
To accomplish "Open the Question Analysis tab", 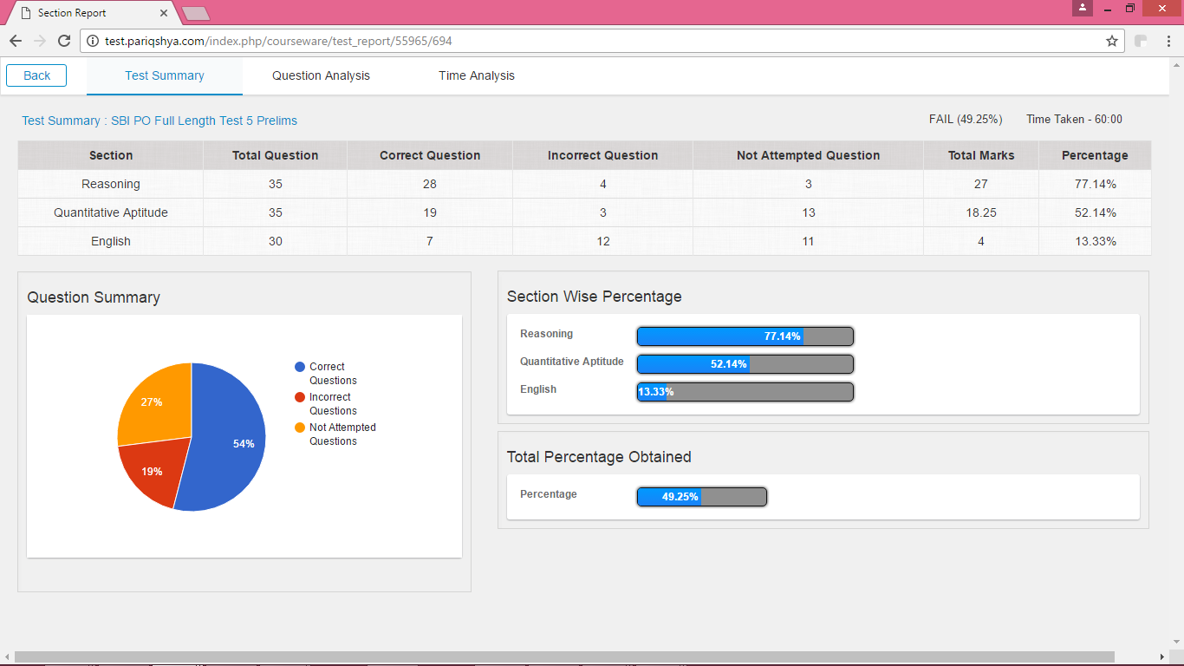I will point(321,75).
